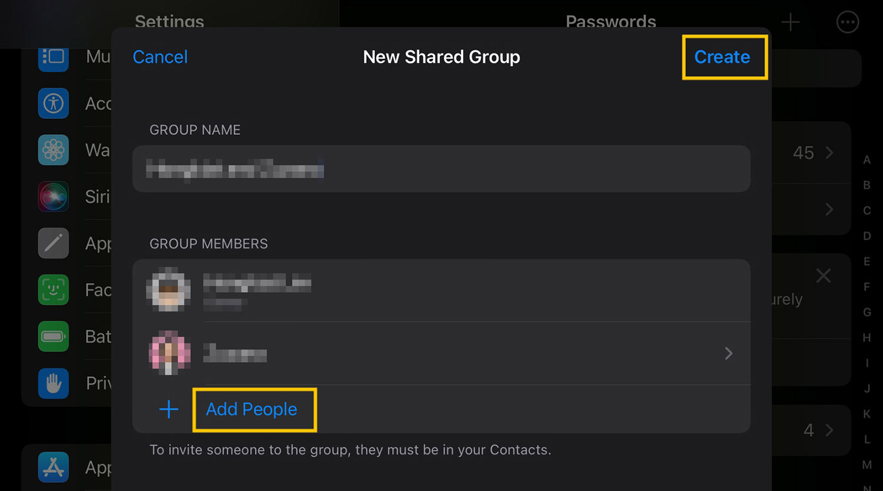883x491 pixels.
Task: Select the first group member row
Action: click(441, 291)
